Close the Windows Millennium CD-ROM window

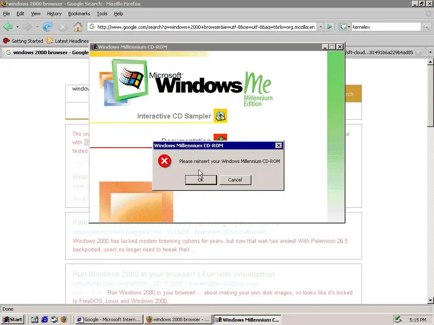(x=339, y=47)
